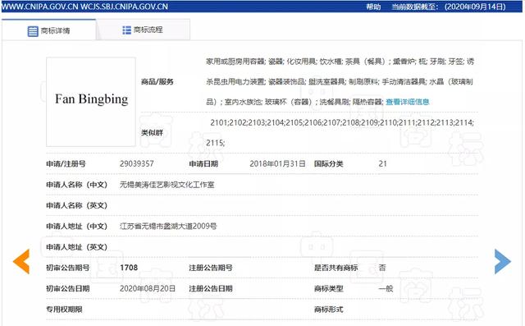The width and height of the screenshot is (525, 326).
Task: Click the goods line starting 家用或厨房用容器
Action: 340,62
